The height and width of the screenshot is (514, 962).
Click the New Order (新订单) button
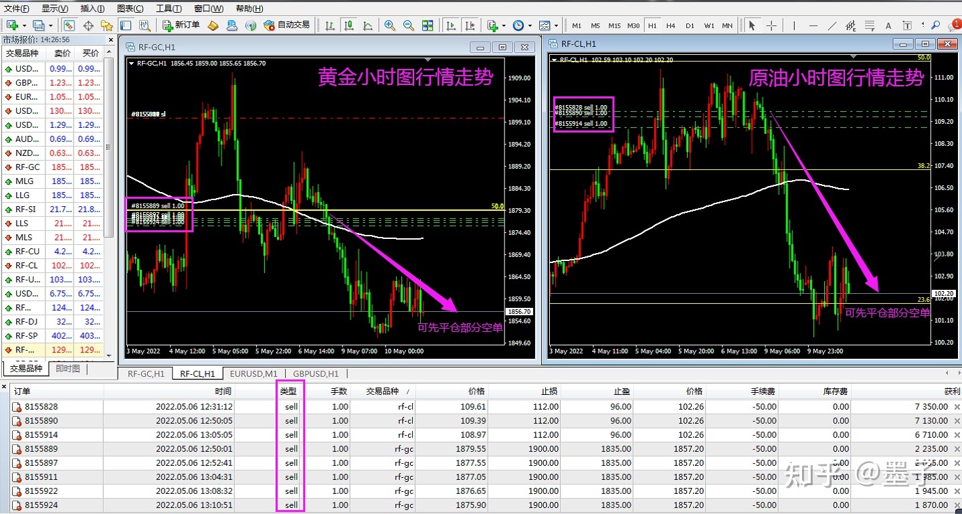tap(181, 25)
